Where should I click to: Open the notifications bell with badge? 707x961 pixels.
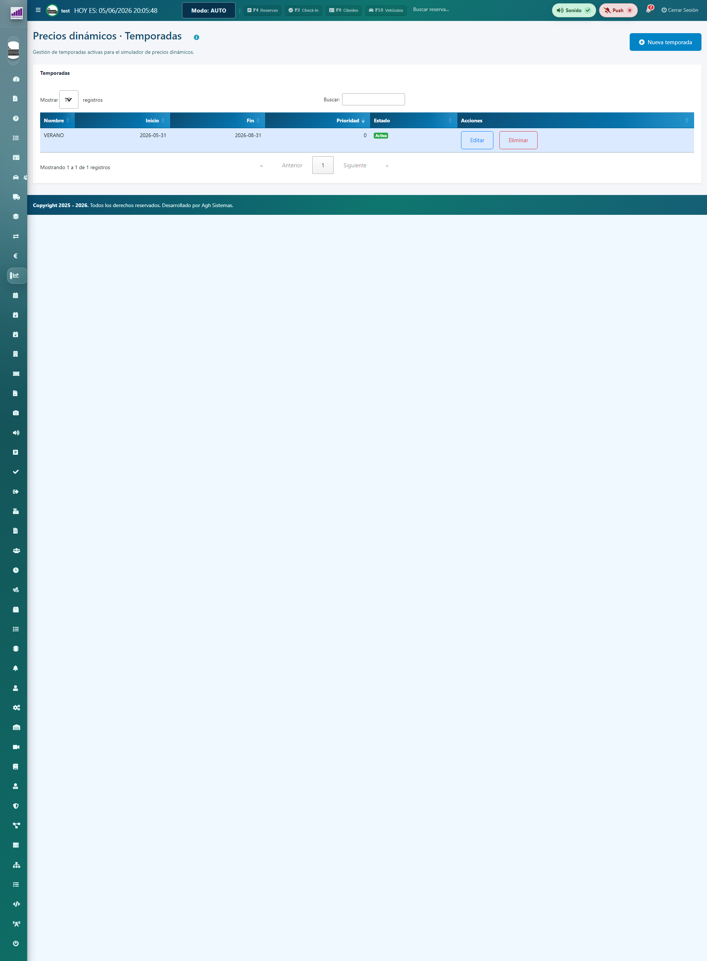tap(649, 10)
